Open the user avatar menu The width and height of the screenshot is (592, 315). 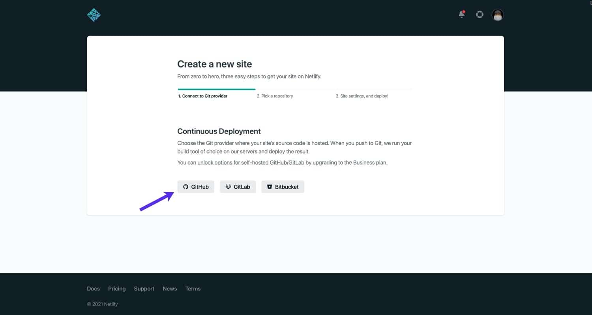(x=498, y=15)
